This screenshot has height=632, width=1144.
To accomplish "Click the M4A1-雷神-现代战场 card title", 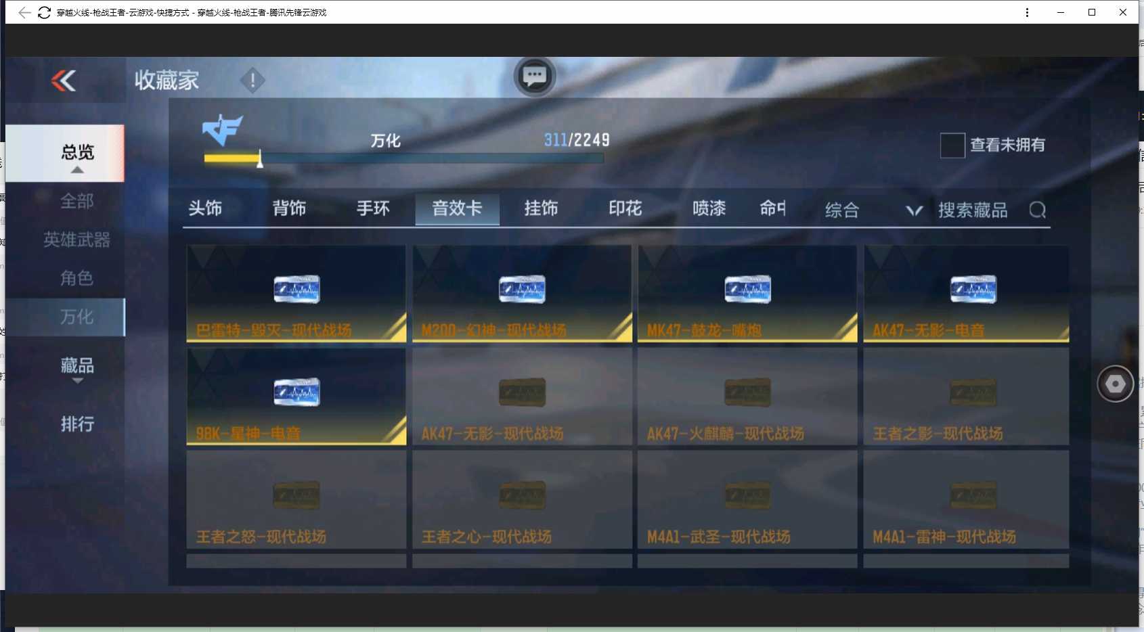I will point(944,537).
